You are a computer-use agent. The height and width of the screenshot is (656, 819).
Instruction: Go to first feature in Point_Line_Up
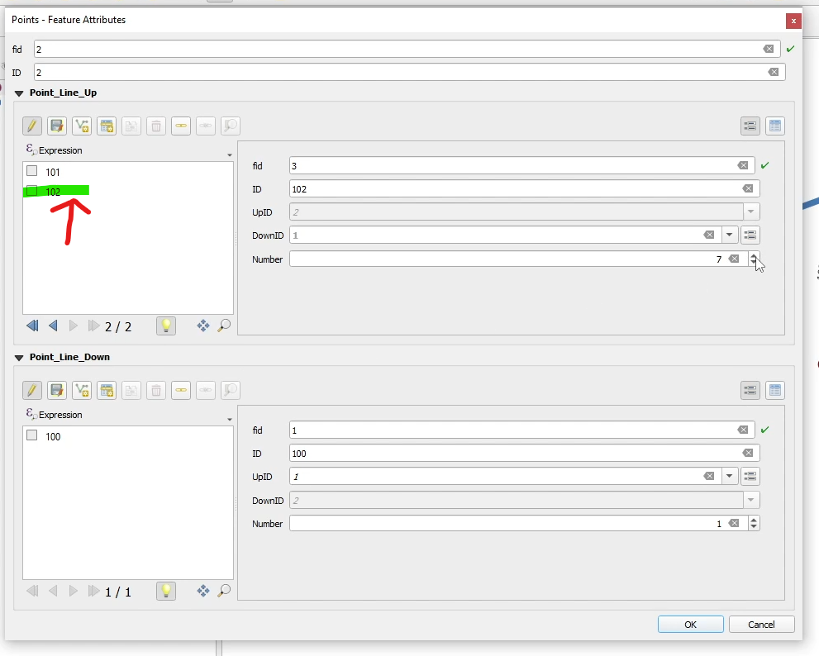32,326
